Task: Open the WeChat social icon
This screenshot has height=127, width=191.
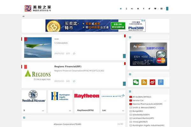Action: 136,82
